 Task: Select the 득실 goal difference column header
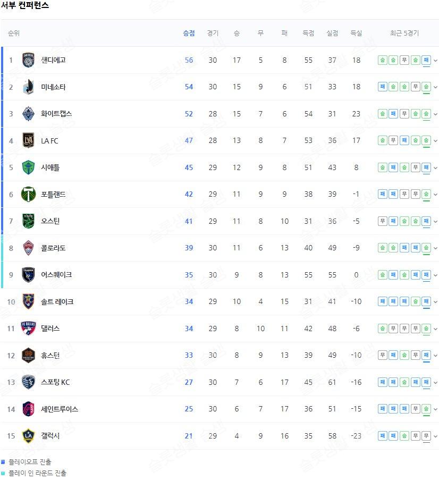(x=356, y=33)
